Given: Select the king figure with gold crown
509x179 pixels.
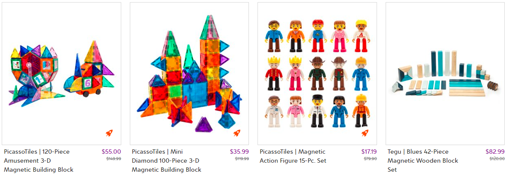Looking at the screenshot, I should (274, 73).
